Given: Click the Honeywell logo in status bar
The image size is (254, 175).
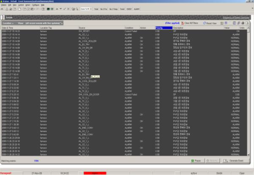Looking at the screenshot, I should pos(5,173).
